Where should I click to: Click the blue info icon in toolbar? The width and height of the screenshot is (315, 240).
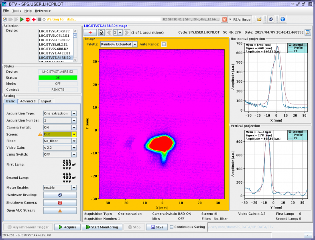(282, 19)
